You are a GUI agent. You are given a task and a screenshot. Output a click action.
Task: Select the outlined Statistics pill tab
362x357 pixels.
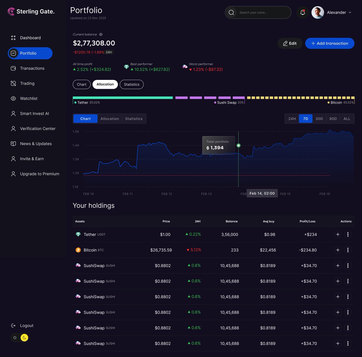(132, 84)
